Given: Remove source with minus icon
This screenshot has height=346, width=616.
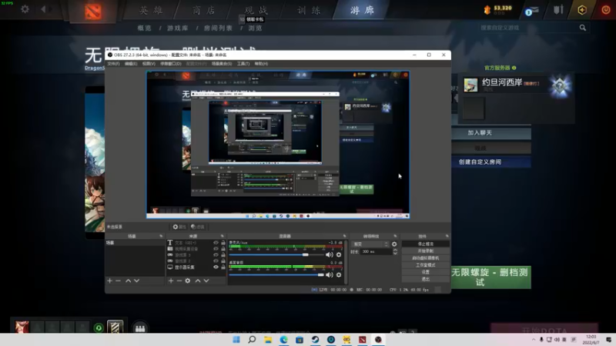Looking at the screenshot, I should pyautogui.click(x=179, y=281).
